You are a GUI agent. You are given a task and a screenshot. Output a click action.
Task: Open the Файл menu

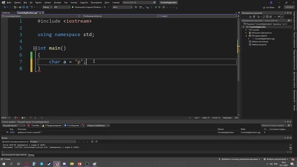pyautogui.click(x=9, y=3)
